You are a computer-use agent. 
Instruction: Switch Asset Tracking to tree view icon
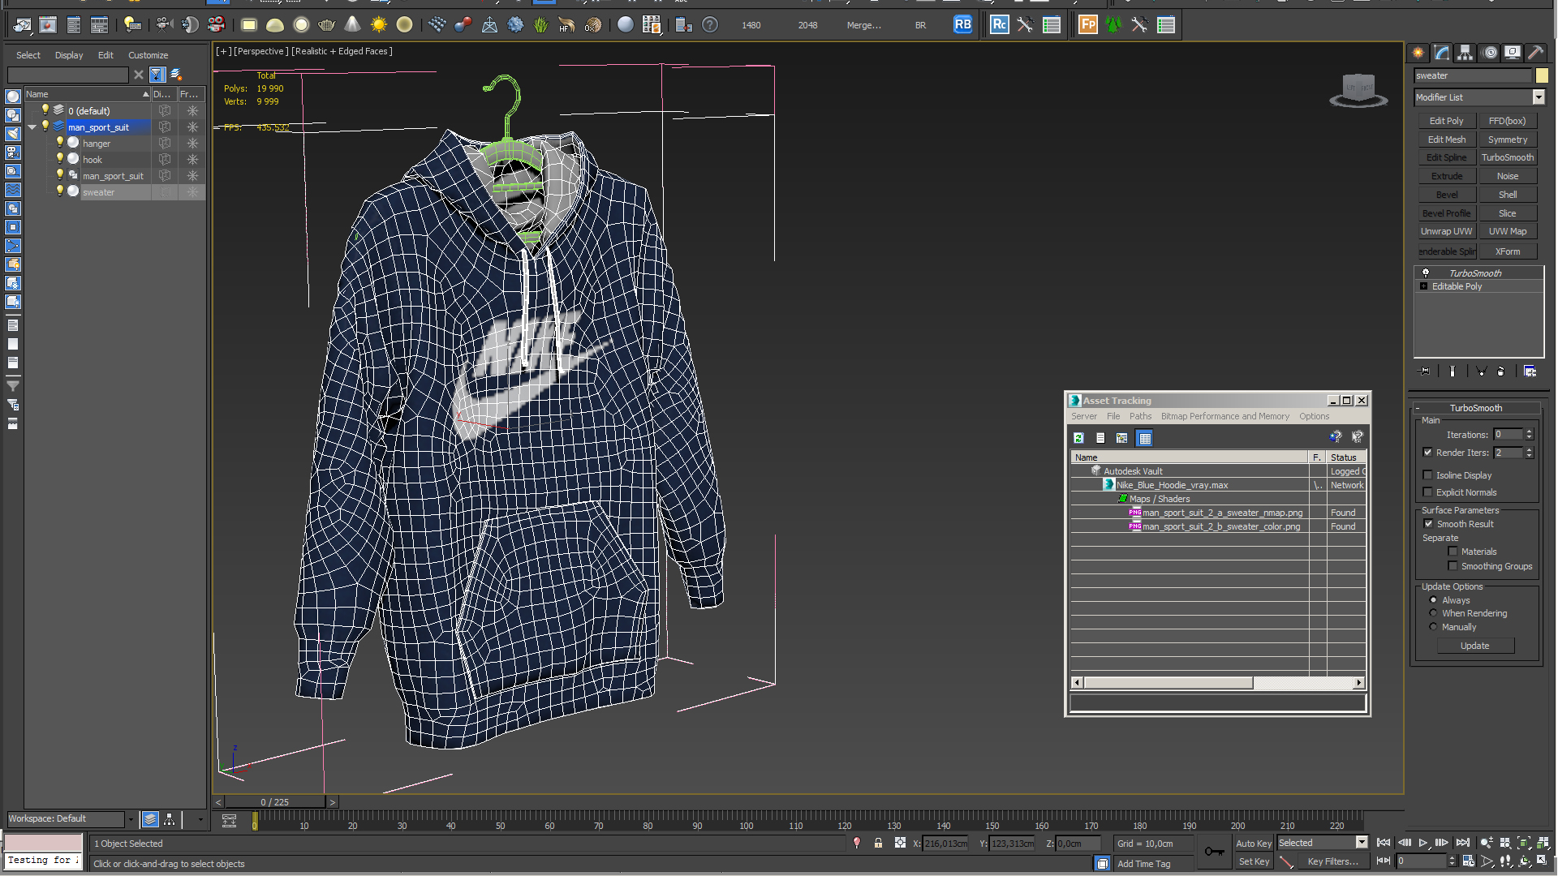pos(1122,438)
